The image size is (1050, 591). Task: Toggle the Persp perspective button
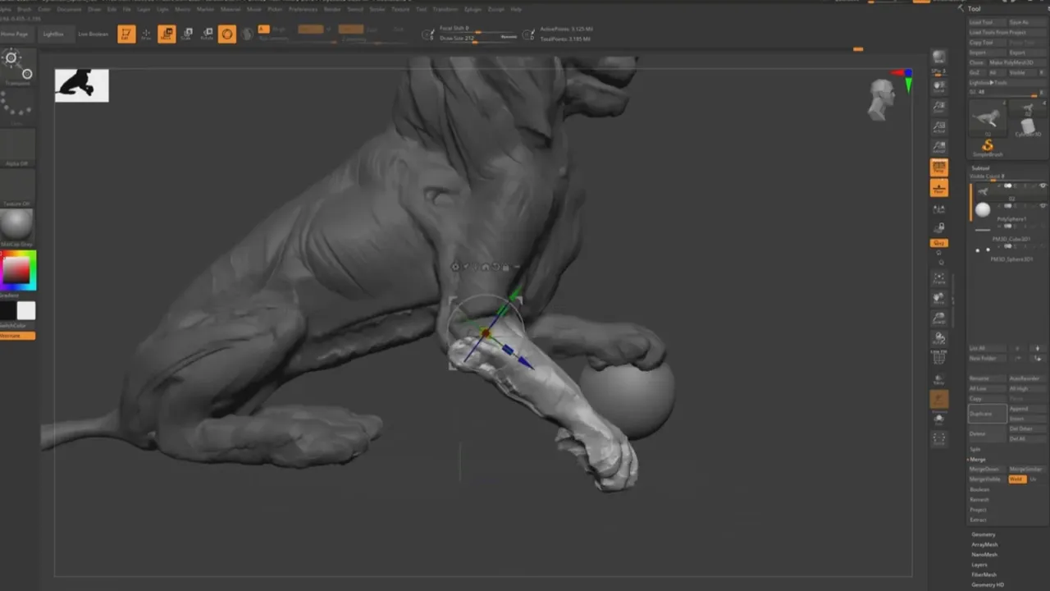point(939,167)
